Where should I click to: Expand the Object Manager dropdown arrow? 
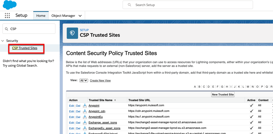tap(80, 16)
